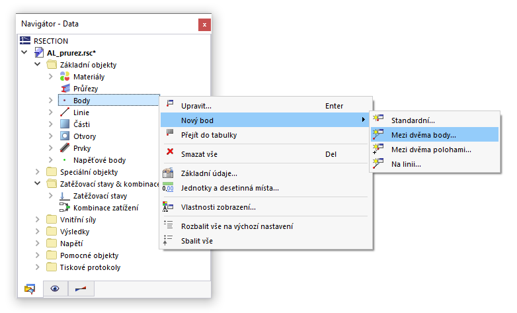This screenshot has height=313, width=517.
Task: Select Mezi dvěma polohami... submenu item
Action: click(x=434, y=150)
